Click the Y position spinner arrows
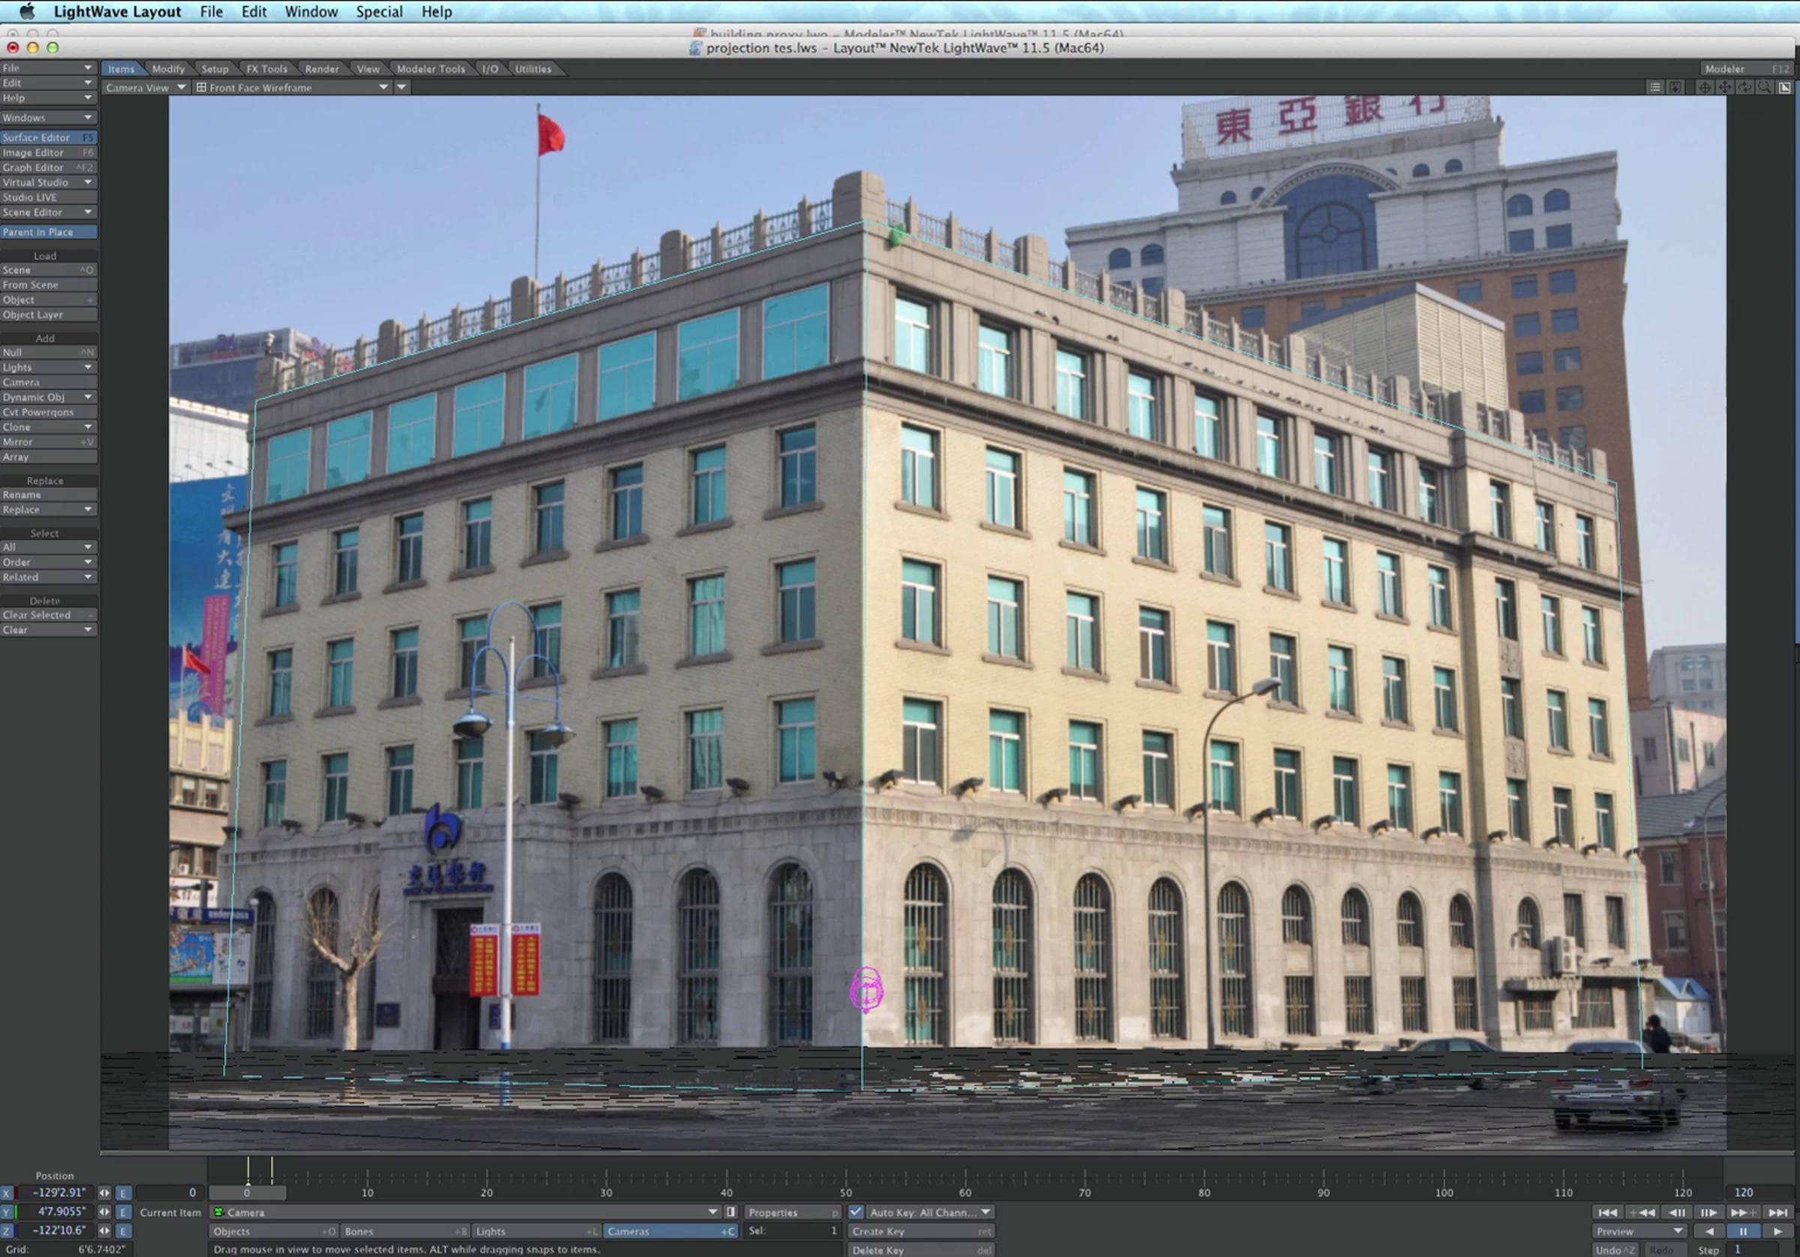Screen dimensions: 1800x1257 [x=104, y=1211]
